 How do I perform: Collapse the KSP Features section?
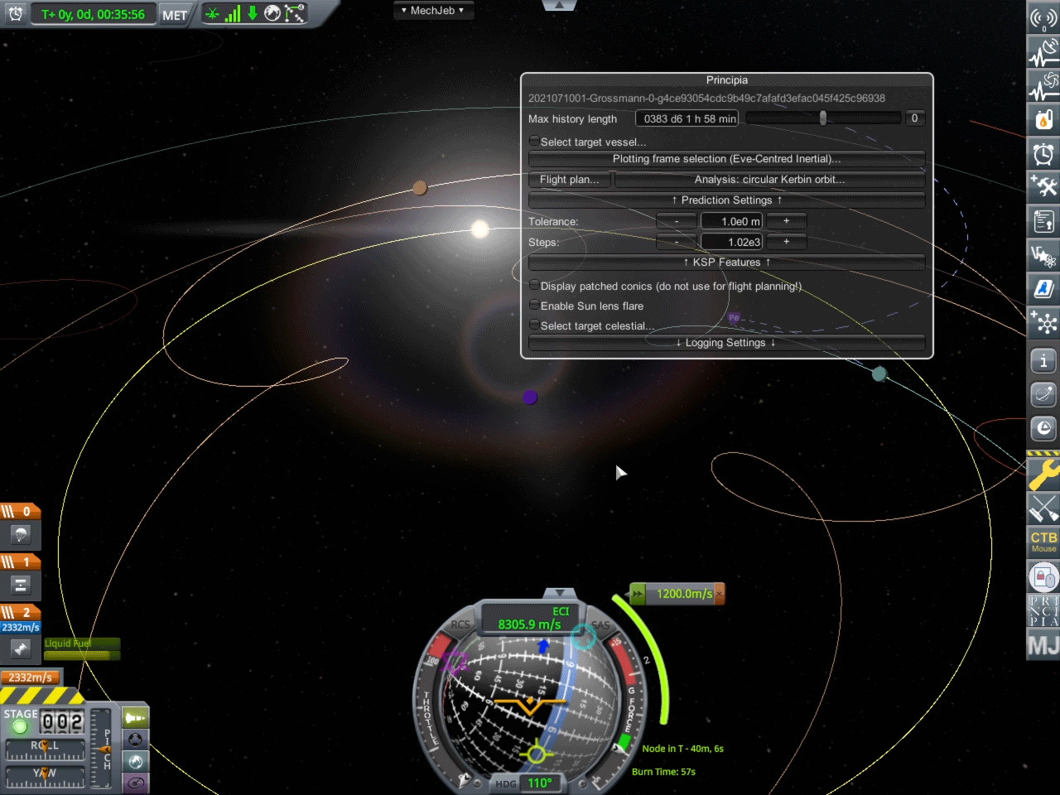point(726,263)
